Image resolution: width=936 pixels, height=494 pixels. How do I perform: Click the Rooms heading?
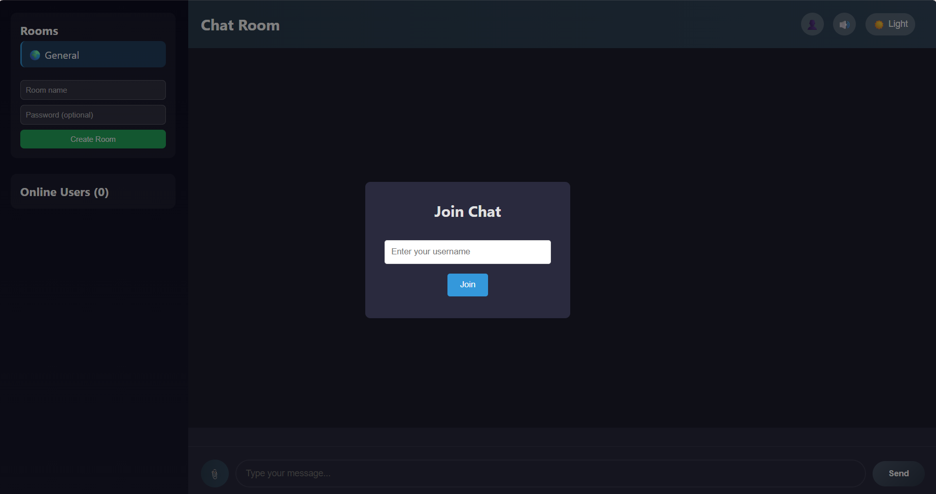pyautogui.click(x=39, y=31)
